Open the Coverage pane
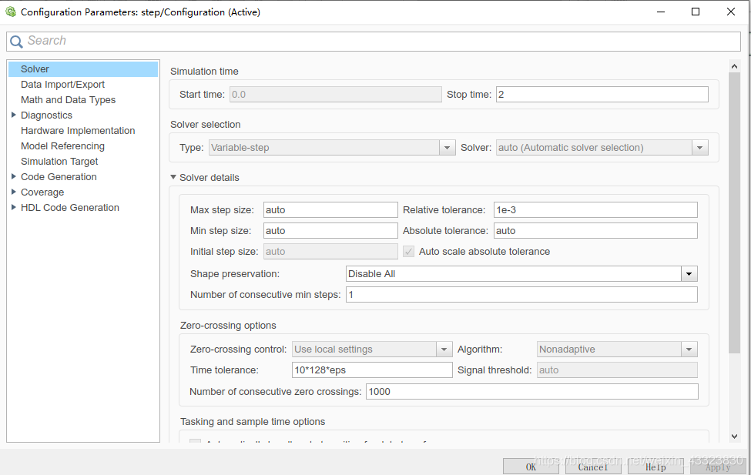This screenshot has height=475, width=751. 42,192
